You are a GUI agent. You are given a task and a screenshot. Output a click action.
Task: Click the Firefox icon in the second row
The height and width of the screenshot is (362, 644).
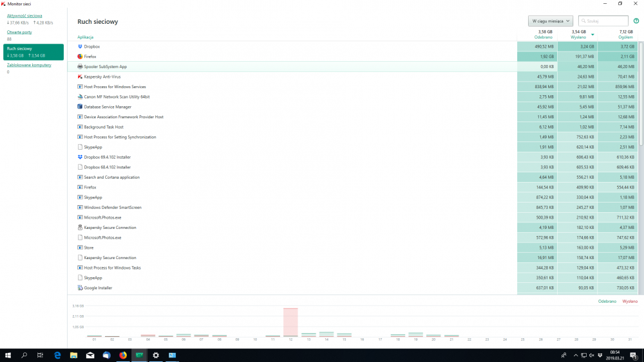[80, 57]
